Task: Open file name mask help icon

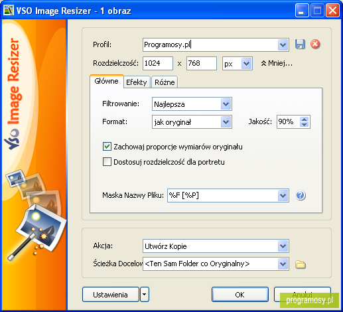Action: (x=301, y=195)
